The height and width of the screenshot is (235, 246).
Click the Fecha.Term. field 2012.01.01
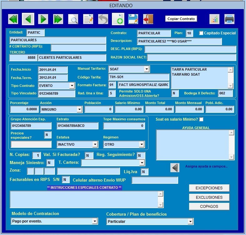click(53, 77)
